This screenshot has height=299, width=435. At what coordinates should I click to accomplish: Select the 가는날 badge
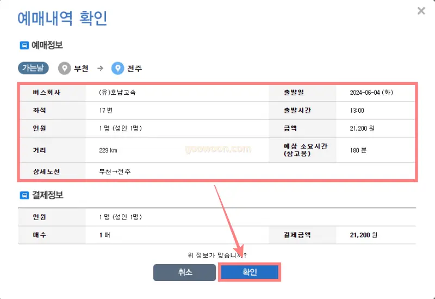coord(33,68)
